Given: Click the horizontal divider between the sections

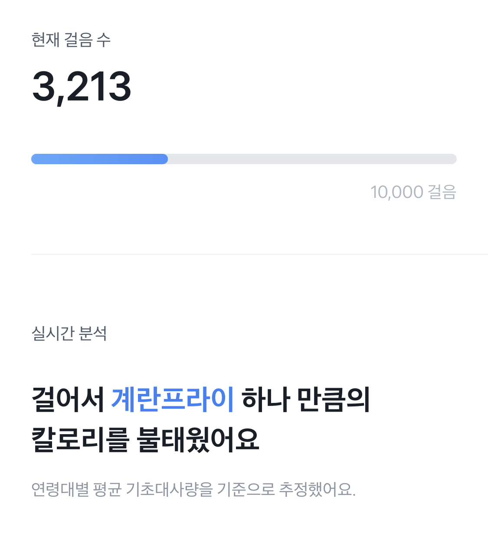Looking at the screenshot, I should coord(259,254).
